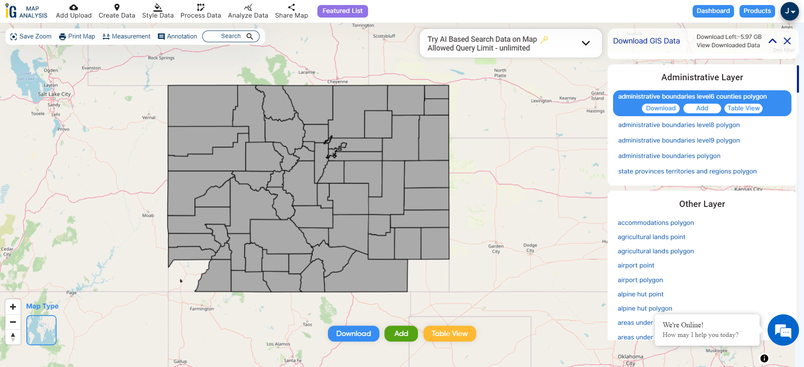The height and width of the screenshot is (367, 804).
Task: Click the Style Data paint icon
Action: [158, 7]
